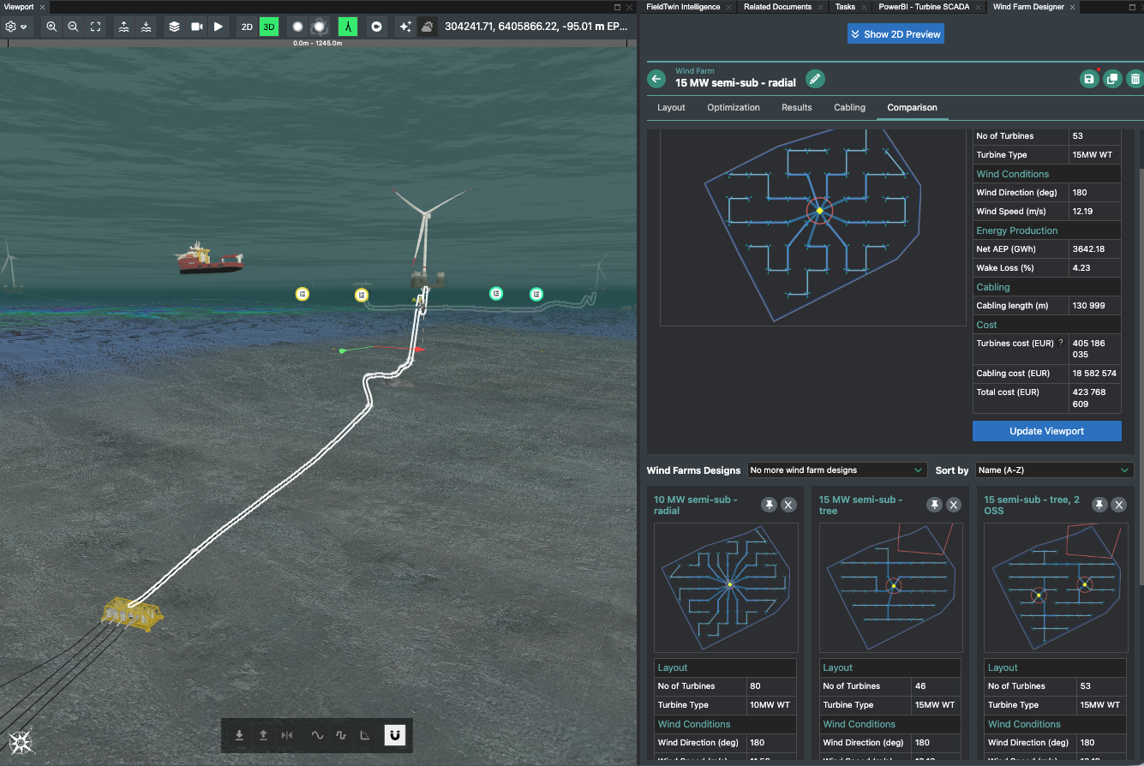Screen dimensions: 1144x766
Task: Expand the viewport settings gear menu
Action: pyautogui.click(x=15, y=27)
